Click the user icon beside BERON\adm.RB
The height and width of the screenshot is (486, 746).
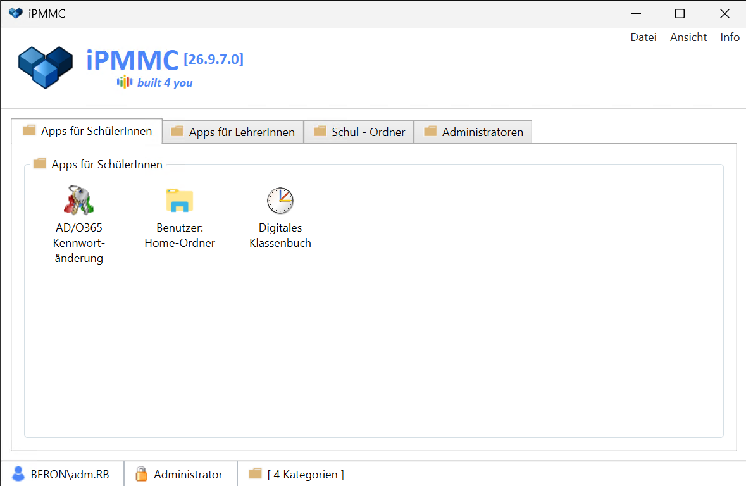[x=18, y=473]
